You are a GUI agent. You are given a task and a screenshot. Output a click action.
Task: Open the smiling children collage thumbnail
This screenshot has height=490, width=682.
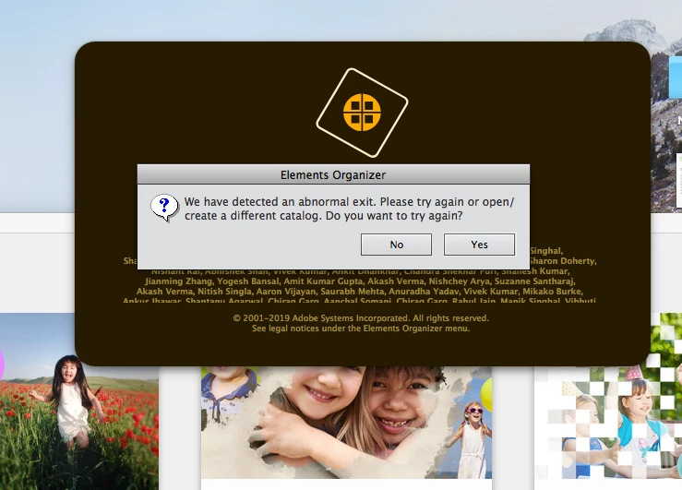(346, 422)
